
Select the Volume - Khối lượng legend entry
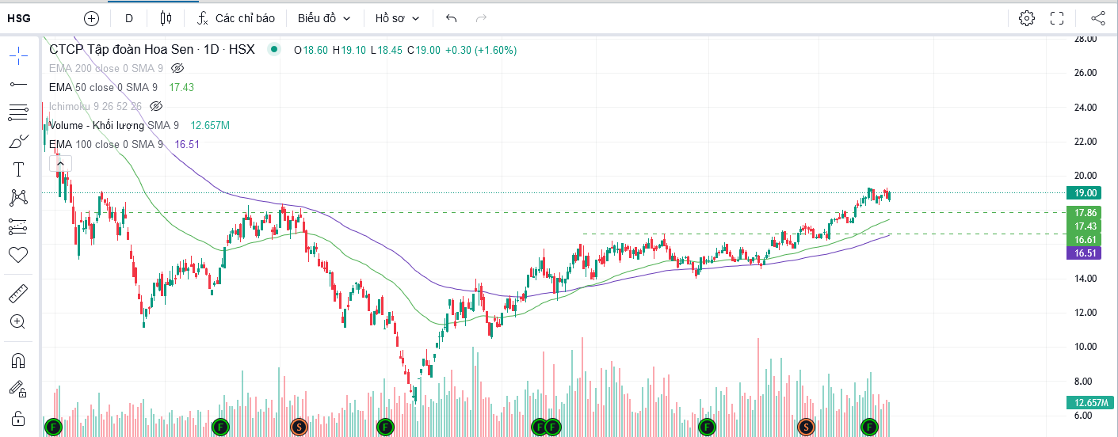[114, 125]
